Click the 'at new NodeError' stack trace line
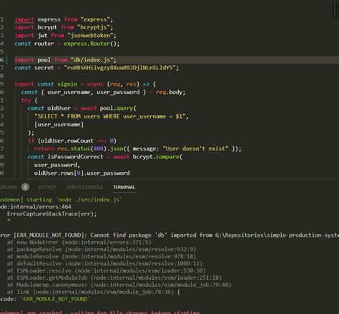 [x=79, y=243]
